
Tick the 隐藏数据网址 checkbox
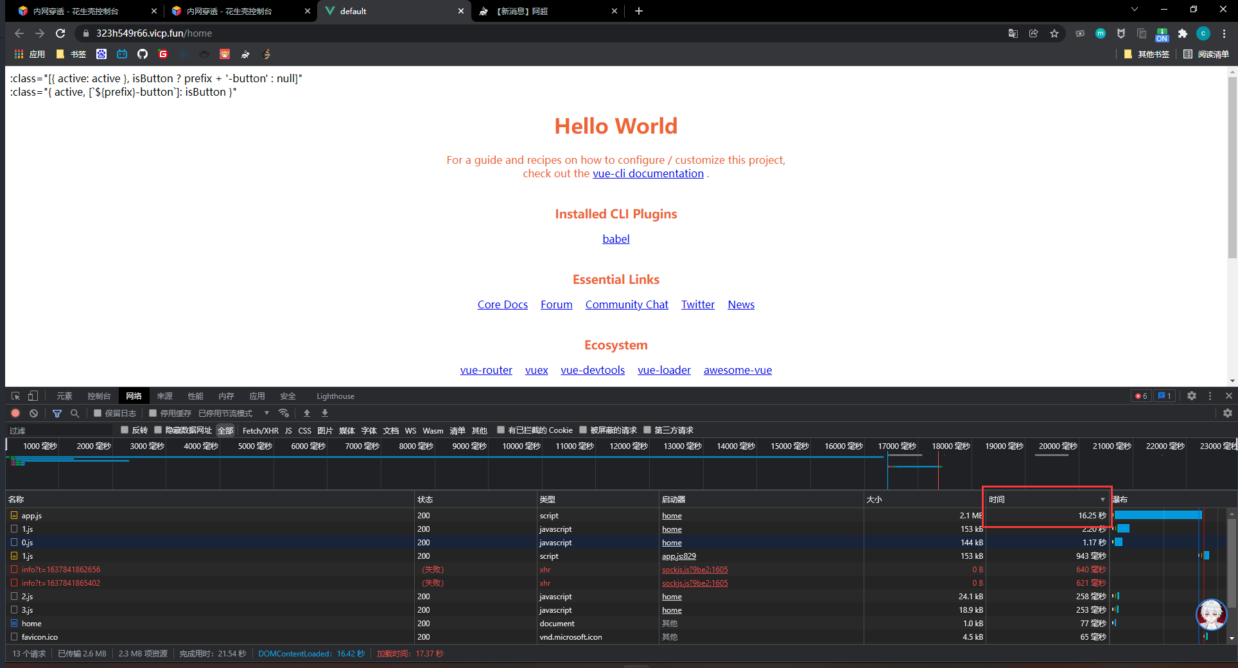[x=158, y=430]
